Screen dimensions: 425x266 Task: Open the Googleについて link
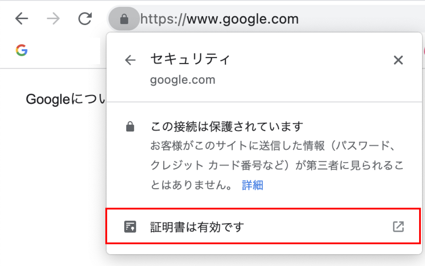(65, 99)
